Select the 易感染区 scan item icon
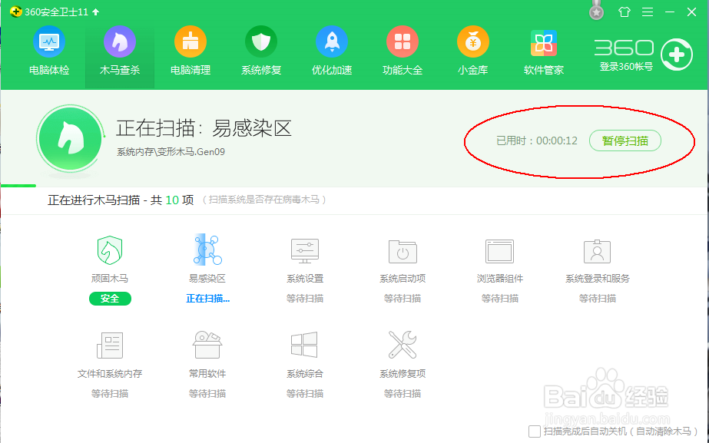Image resolution: width=709 pixels, height=443 pixels. 207,250
